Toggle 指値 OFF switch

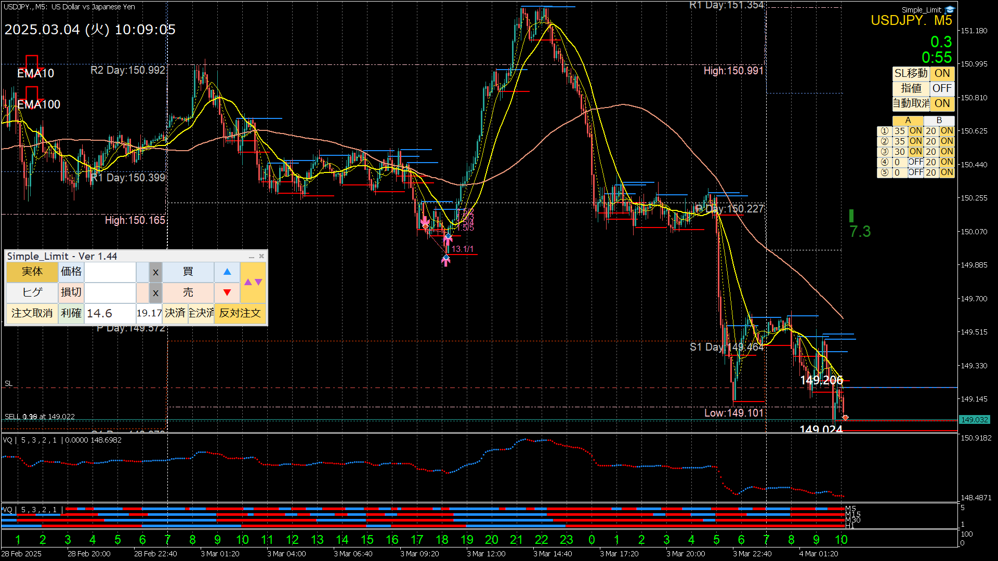click(x=942, y=88)
